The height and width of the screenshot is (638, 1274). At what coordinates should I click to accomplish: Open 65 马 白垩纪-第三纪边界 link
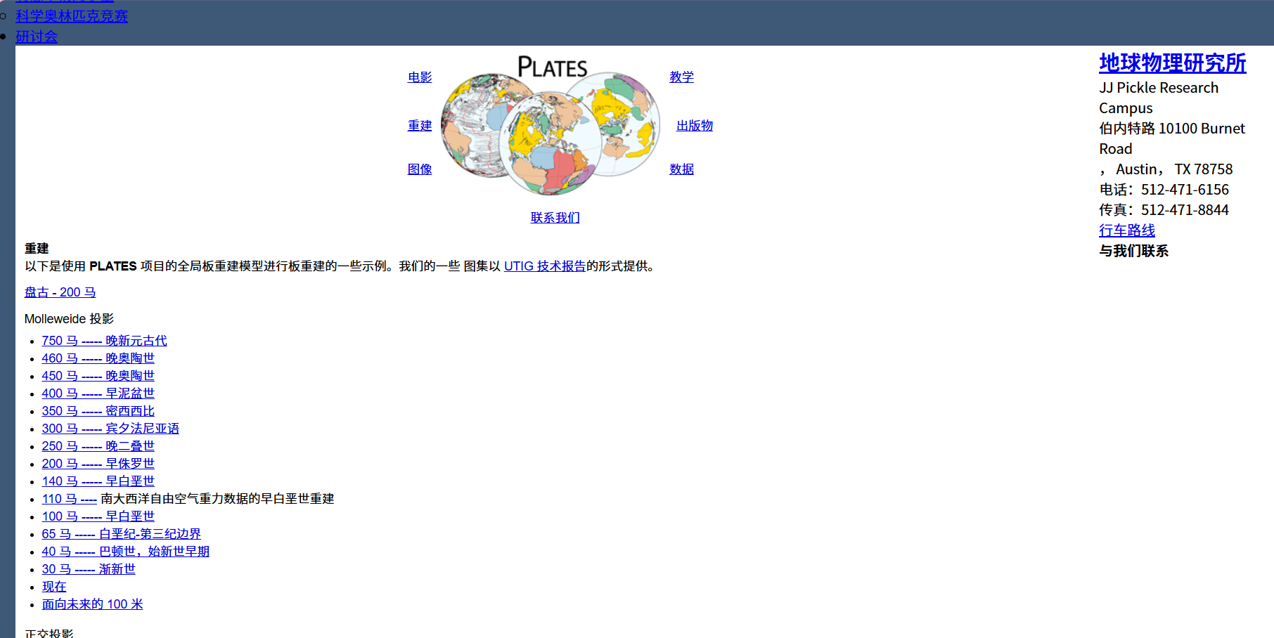pyautogui.click(x=121, y=534)
